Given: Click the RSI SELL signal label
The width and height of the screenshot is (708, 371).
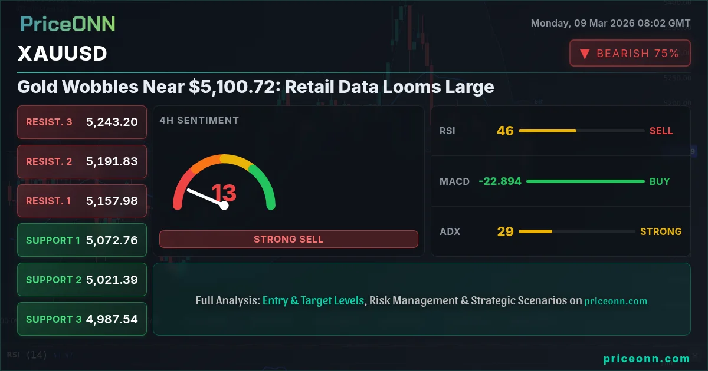Looking at the screenshot, I should pyautogui.click(x=661, y=131).
